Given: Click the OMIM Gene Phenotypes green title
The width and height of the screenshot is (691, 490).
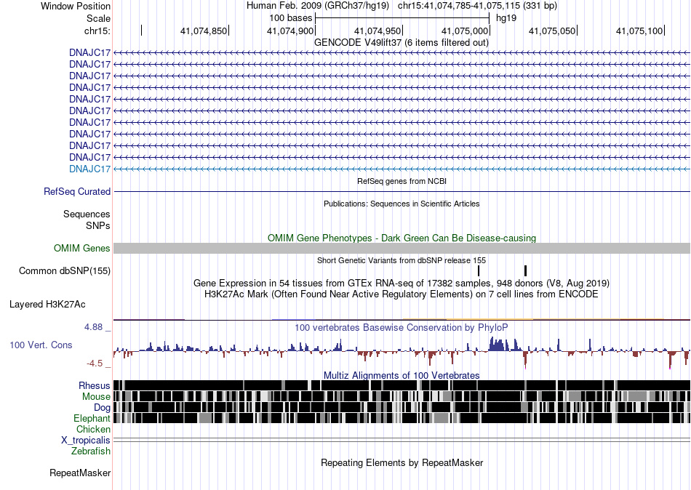Looking at the screenshot, I should (x=402, y=238).
